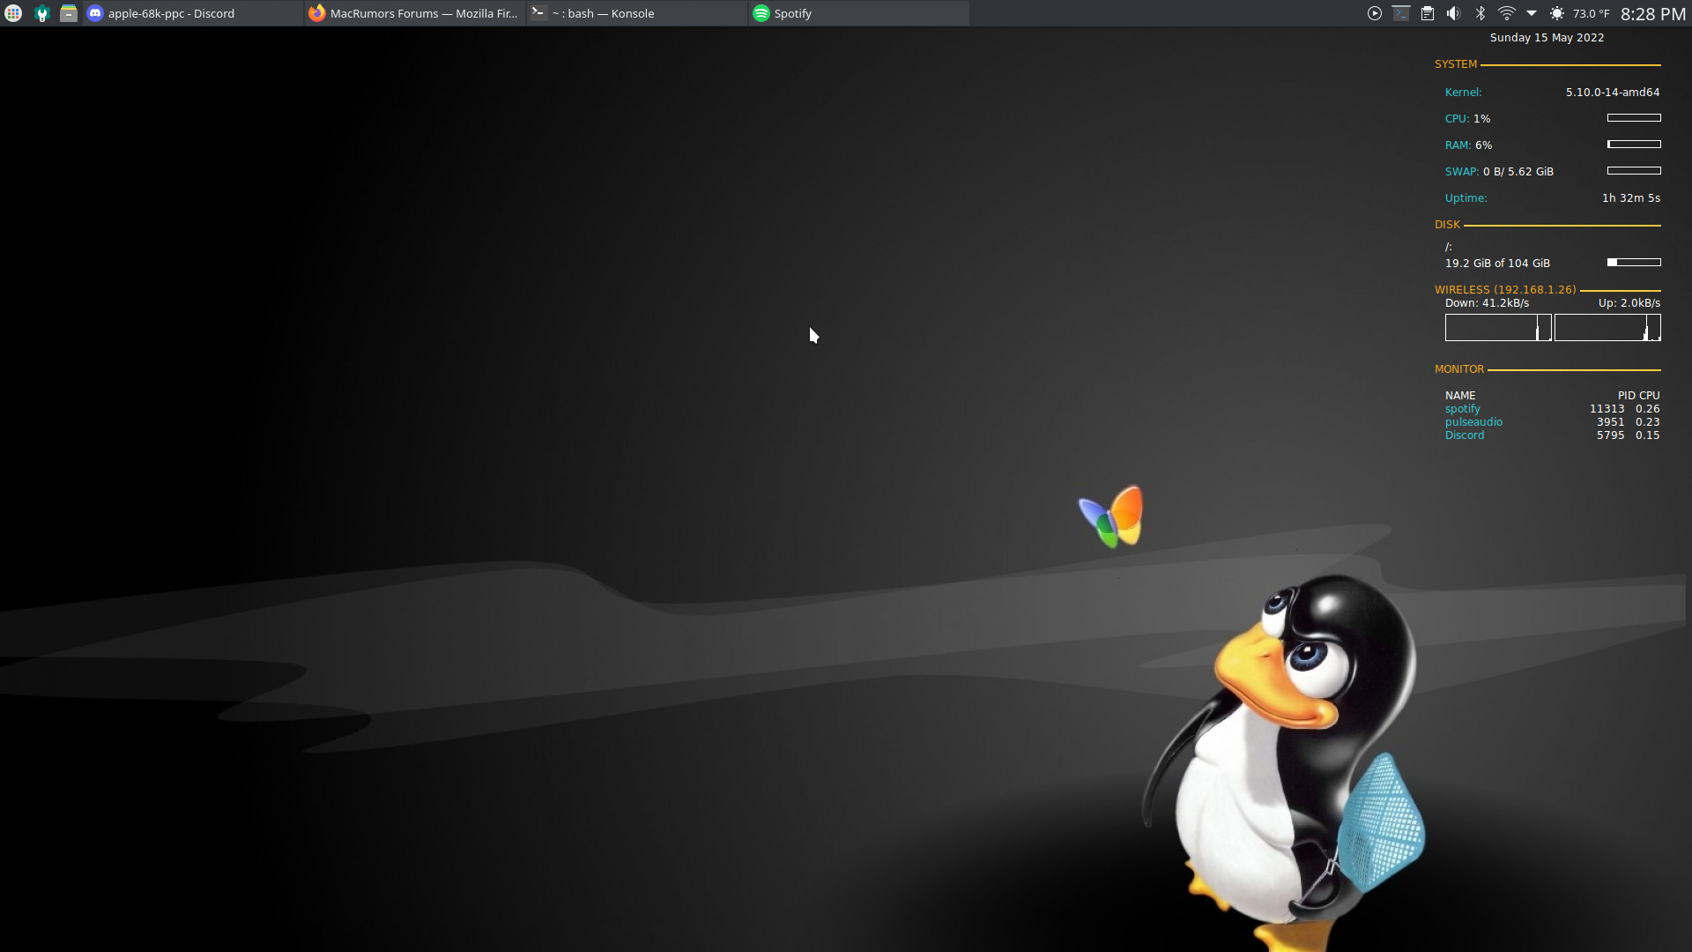
Task: Click the 73.0 °F temperature reading
Action: point(1592,13)
